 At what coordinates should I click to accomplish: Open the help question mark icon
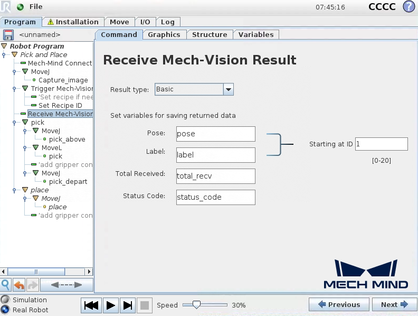[x=409, y=6]
